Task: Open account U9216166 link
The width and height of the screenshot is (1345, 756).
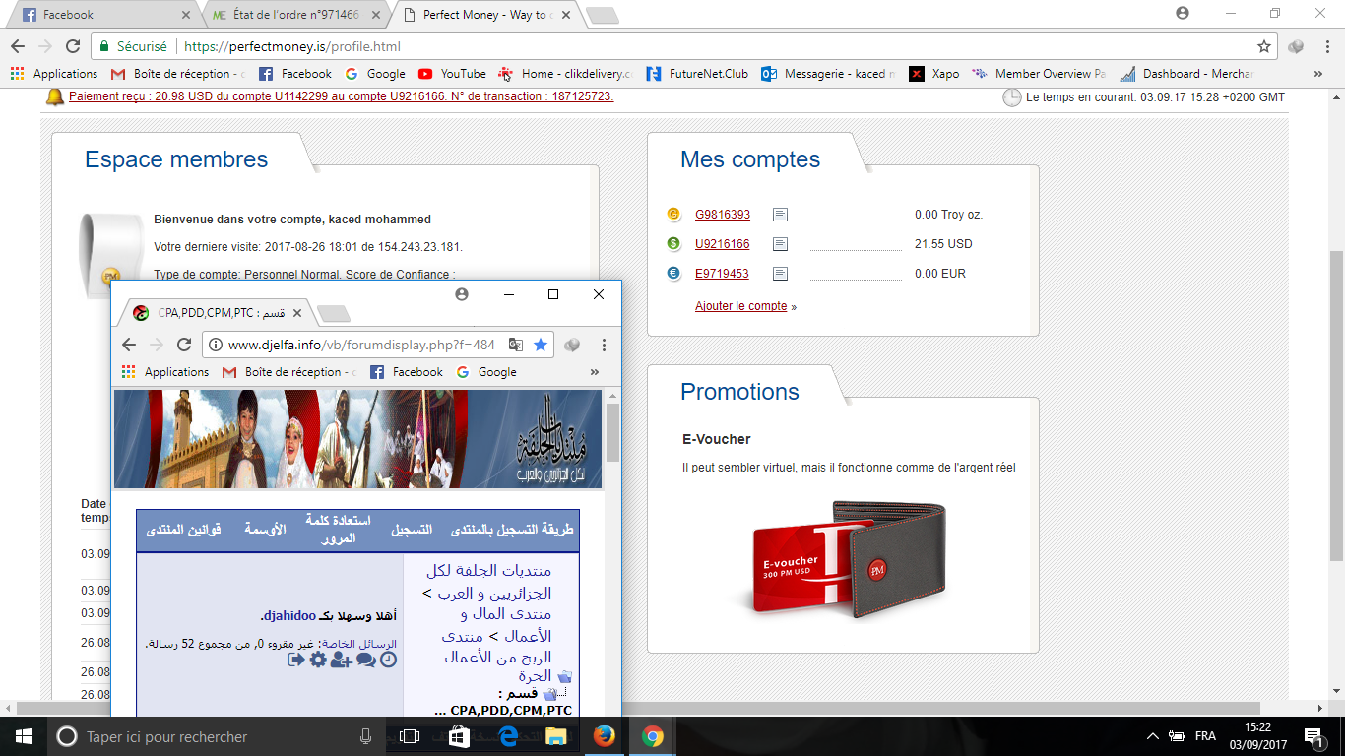Action: coord(723,244)
